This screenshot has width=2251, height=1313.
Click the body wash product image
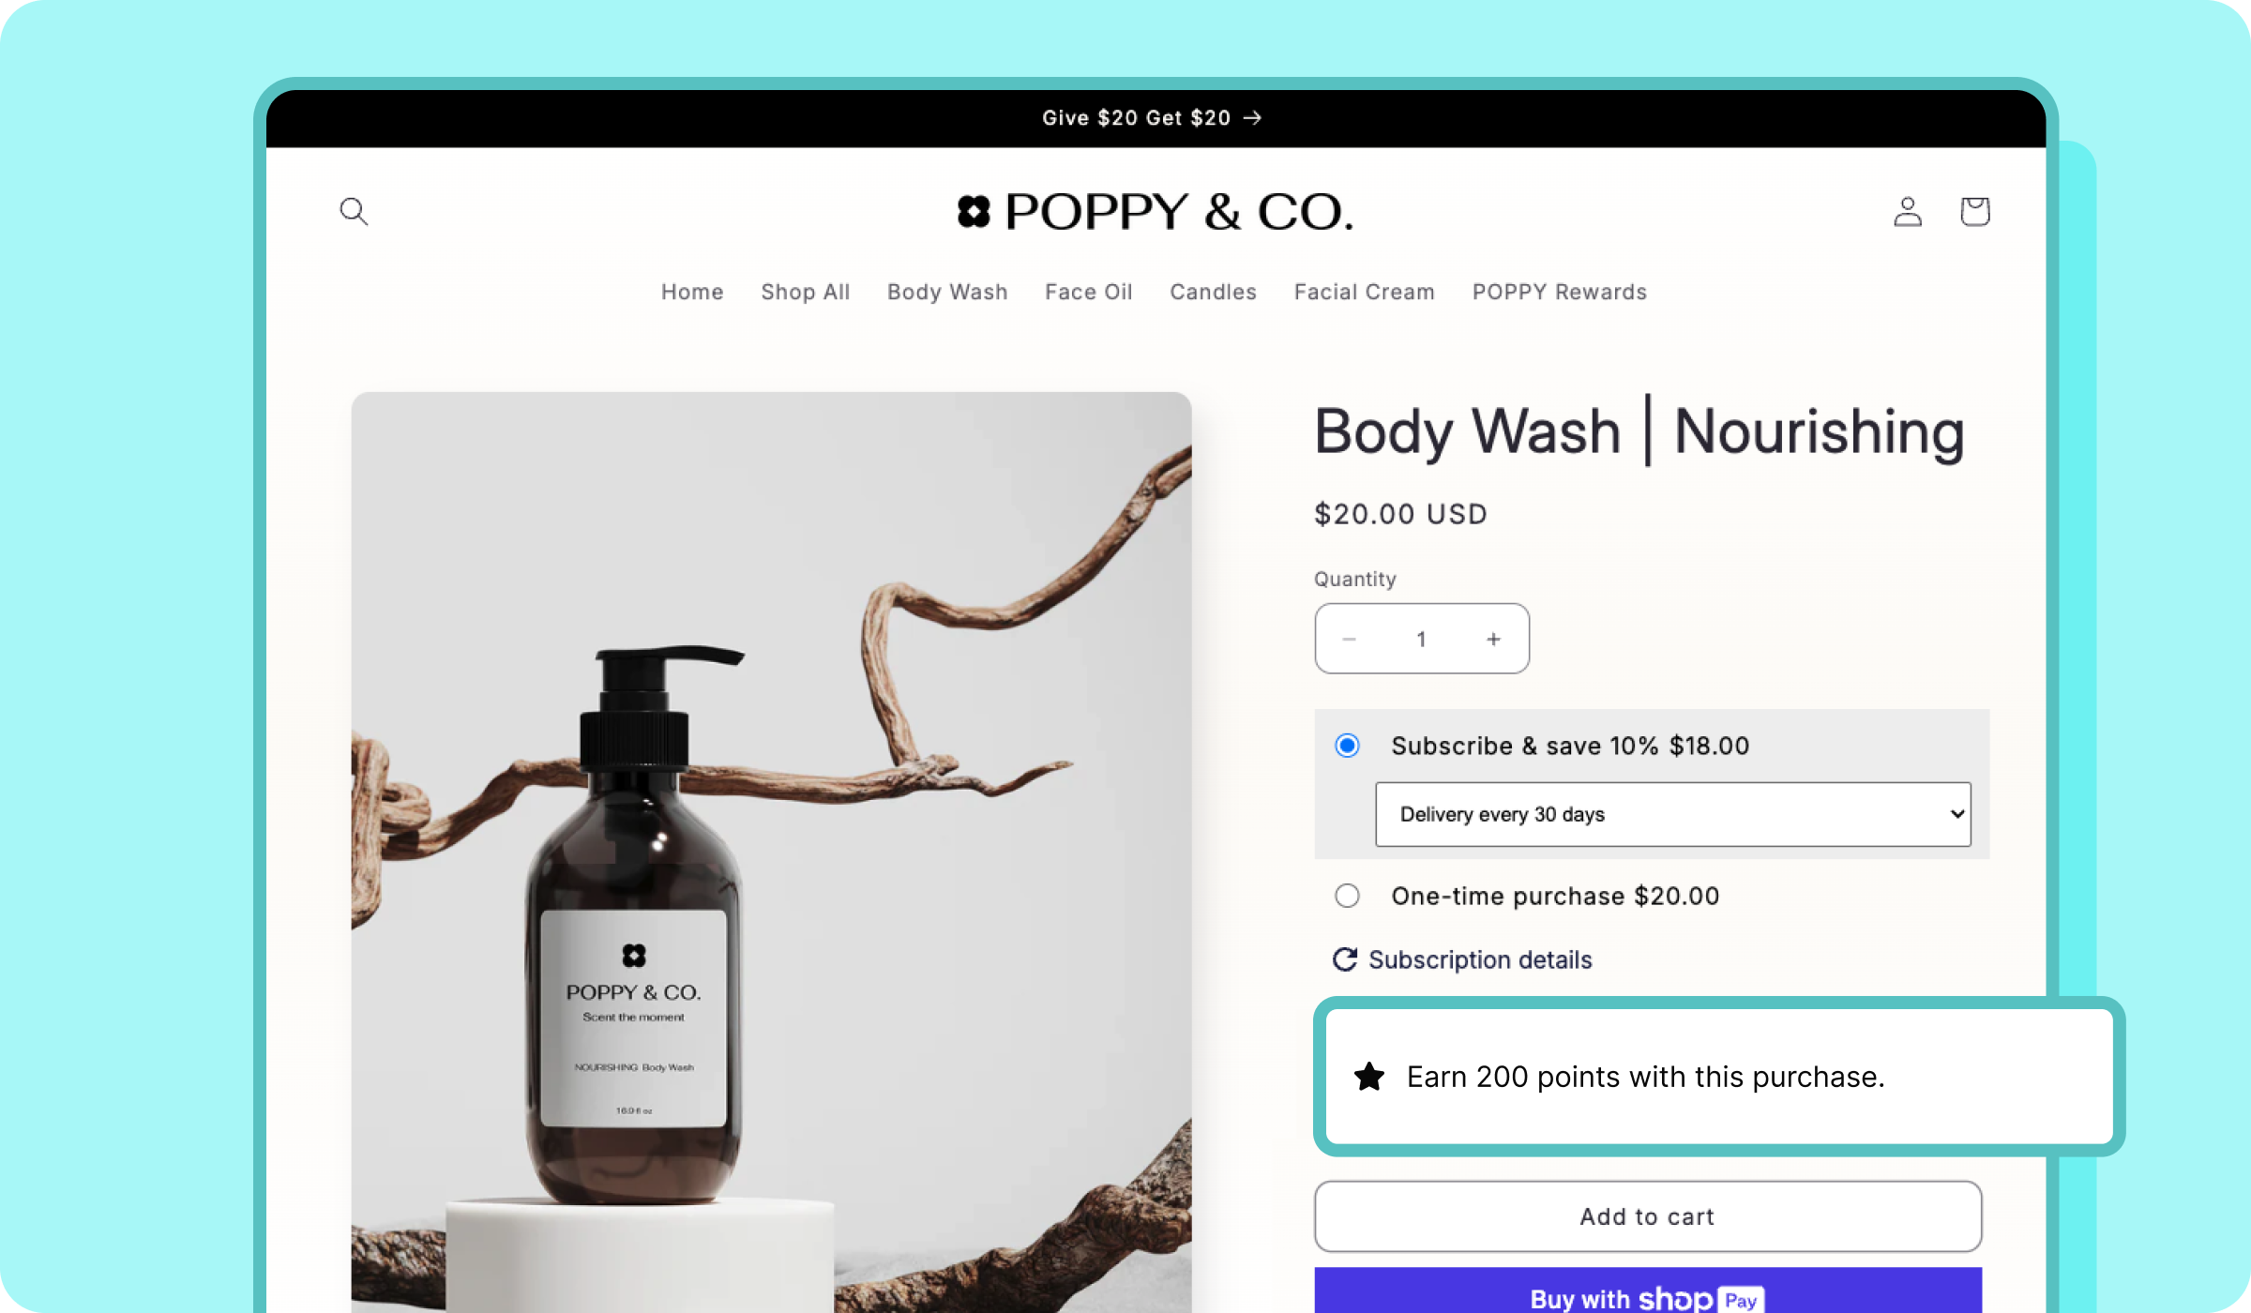tap(771, 852)
